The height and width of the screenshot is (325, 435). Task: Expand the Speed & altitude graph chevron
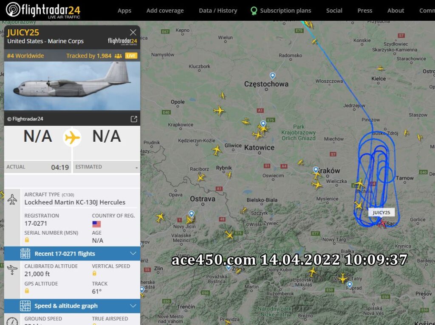[x=133, y=306]
